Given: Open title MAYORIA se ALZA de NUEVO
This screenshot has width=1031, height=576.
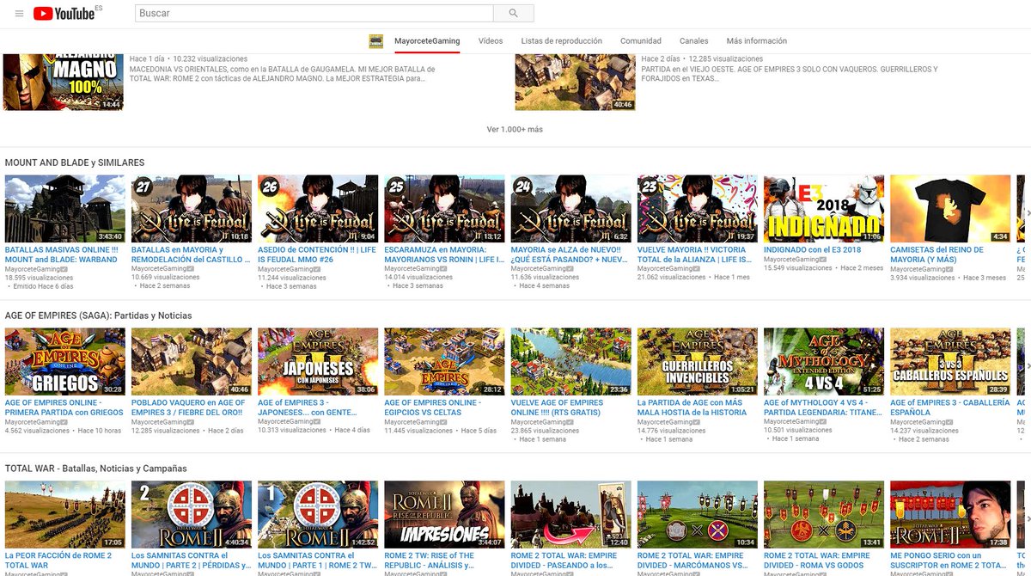Looking at the screenshot, I should coord(570,254).
